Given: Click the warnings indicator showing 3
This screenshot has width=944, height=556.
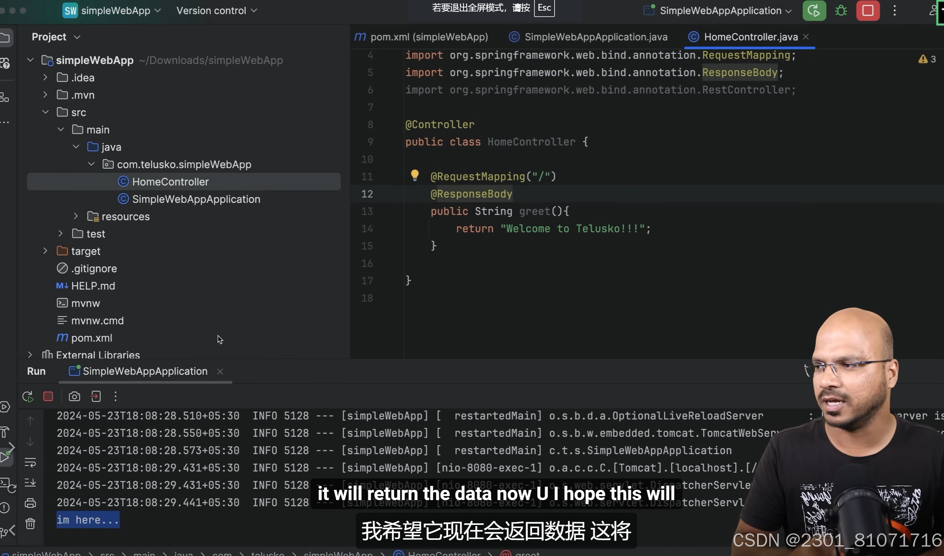Looking at the screenshot, I should point(927,59).
